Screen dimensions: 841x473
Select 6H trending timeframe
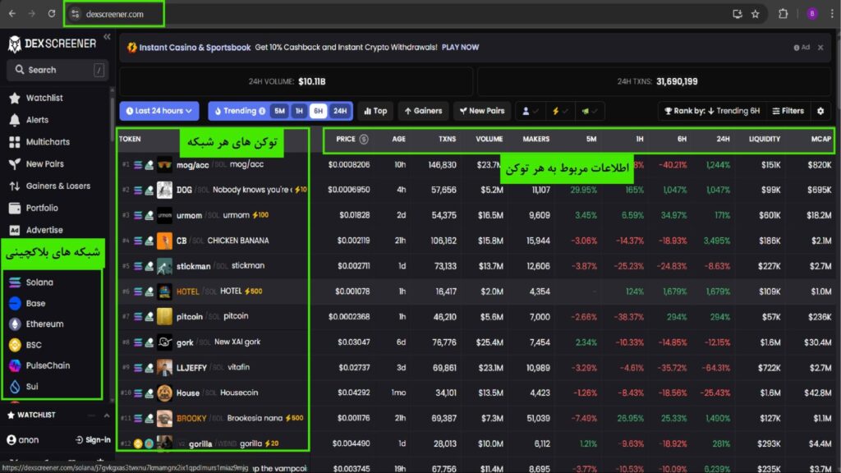coord(319,111)
